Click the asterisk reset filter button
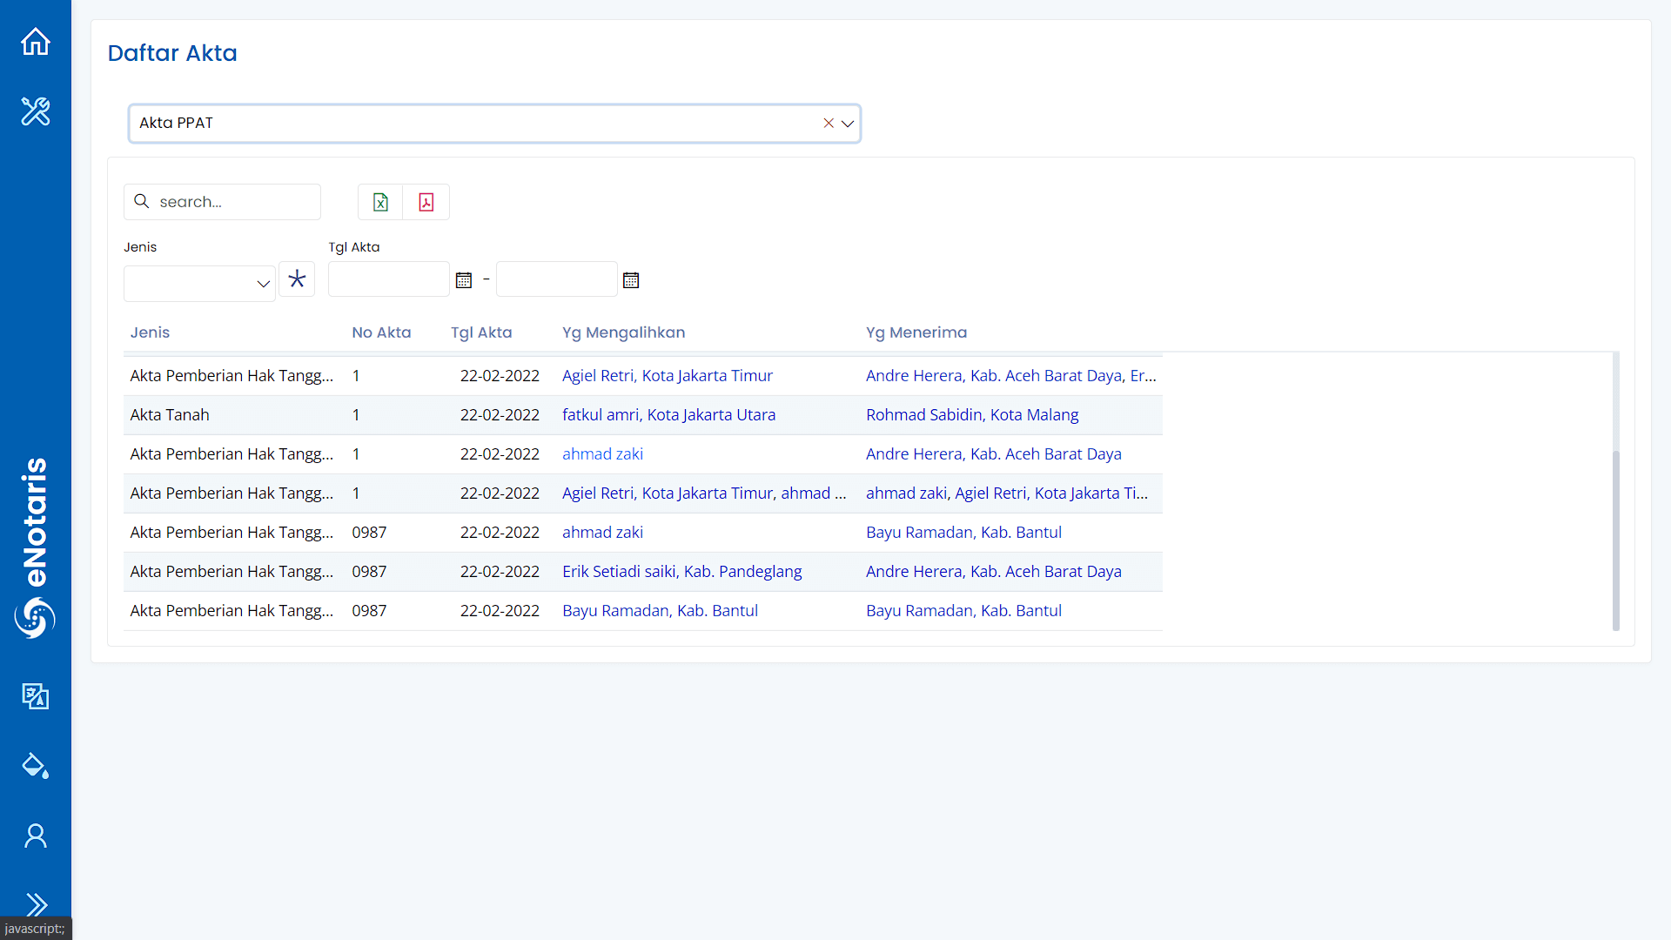1671x940 pixels. 297,279
